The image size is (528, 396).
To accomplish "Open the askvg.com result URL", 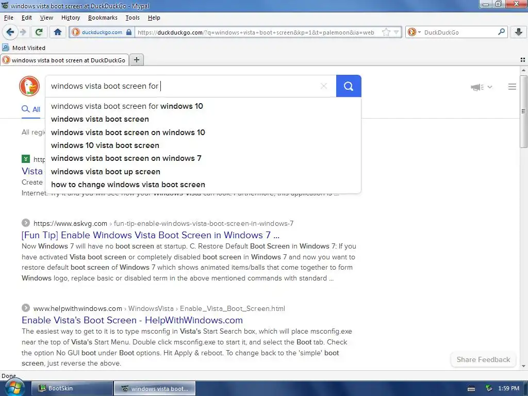I will [x=163, y=223].
